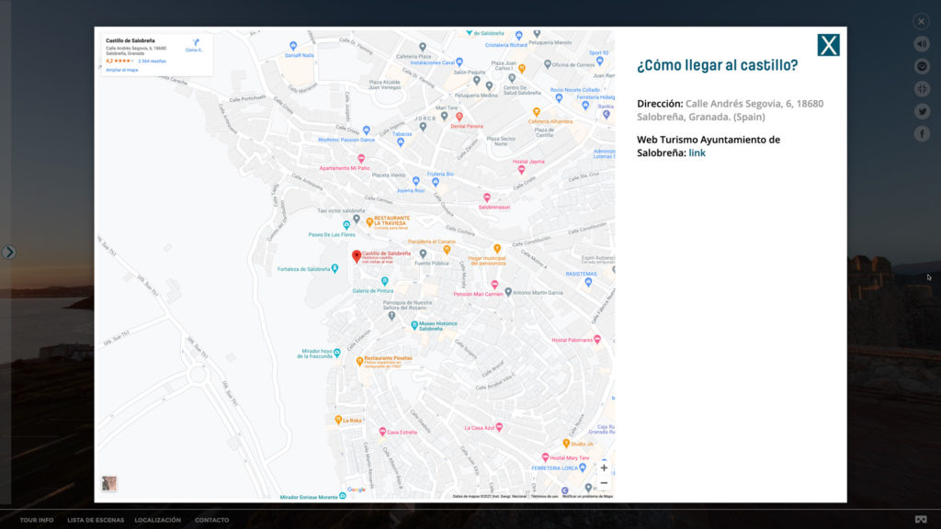Click 'Ampliar el mapa' link
The image size is (941, 529).
(122, 70)
